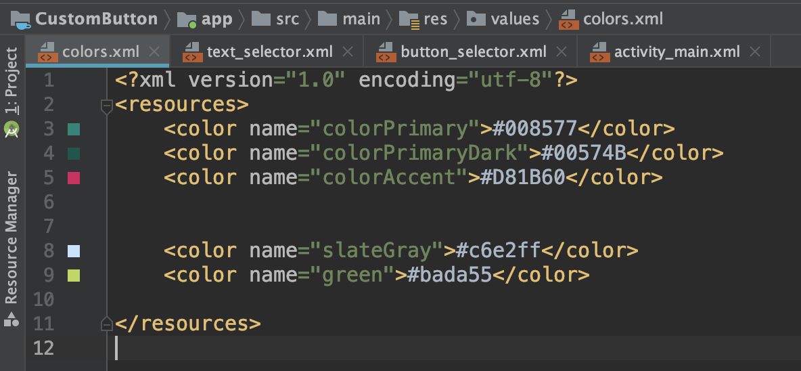
Task: Click the #008577 color value
Action: coord(535,129)
